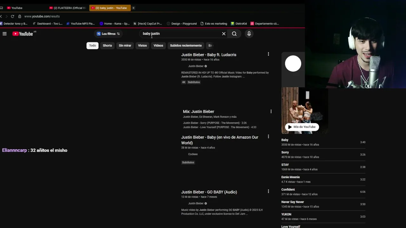Play the Mix de YouTube button

[x=302, y=127]
